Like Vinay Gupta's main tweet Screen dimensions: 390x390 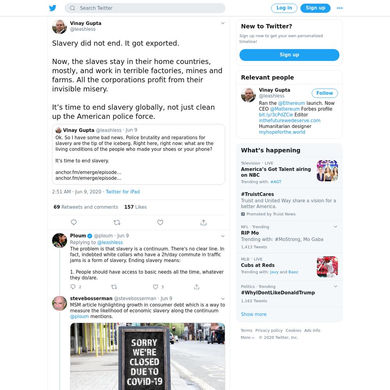(160, 222)
